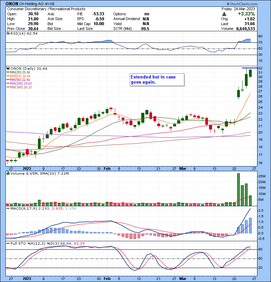Click the ticker symbol ONON in the header
The height and width of the screenshot is (282, 271).
[12, 4]
